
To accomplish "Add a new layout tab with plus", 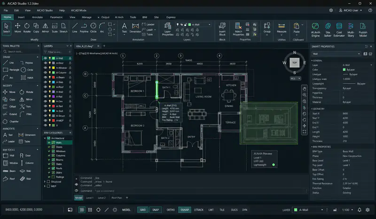I will pos(127,198).
